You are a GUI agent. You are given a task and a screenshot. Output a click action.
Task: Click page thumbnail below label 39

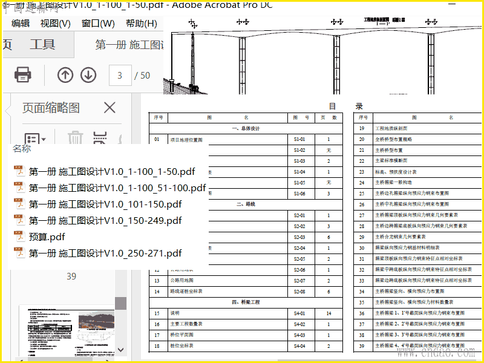(x=67, y=330)
